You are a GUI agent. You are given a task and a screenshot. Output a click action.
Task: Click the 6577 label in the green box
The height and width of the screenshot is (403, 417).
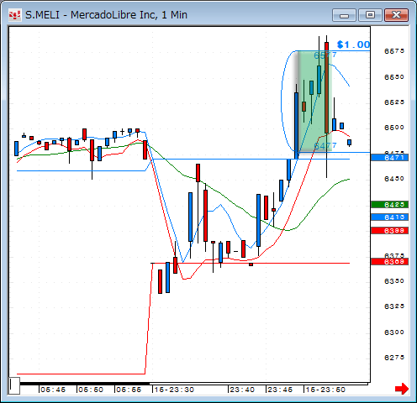click(325, 55)
